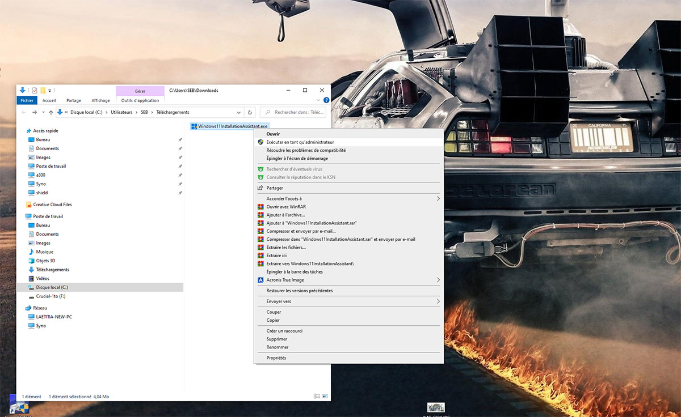Expand the address bar history dropdown
The width and height of the screenshot is (681, 417).
[238, 112]
